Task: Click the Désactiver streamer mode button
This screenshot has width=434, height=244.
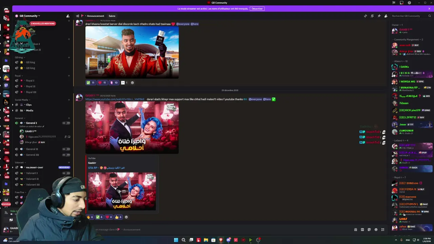Action: point(257,8)
